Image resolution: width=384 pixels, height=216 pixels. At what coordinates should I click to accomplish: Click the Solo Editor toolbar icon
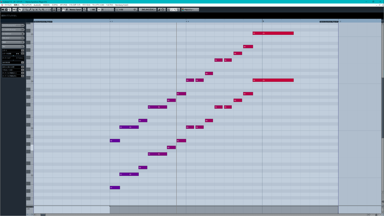(x=6, y=10)
